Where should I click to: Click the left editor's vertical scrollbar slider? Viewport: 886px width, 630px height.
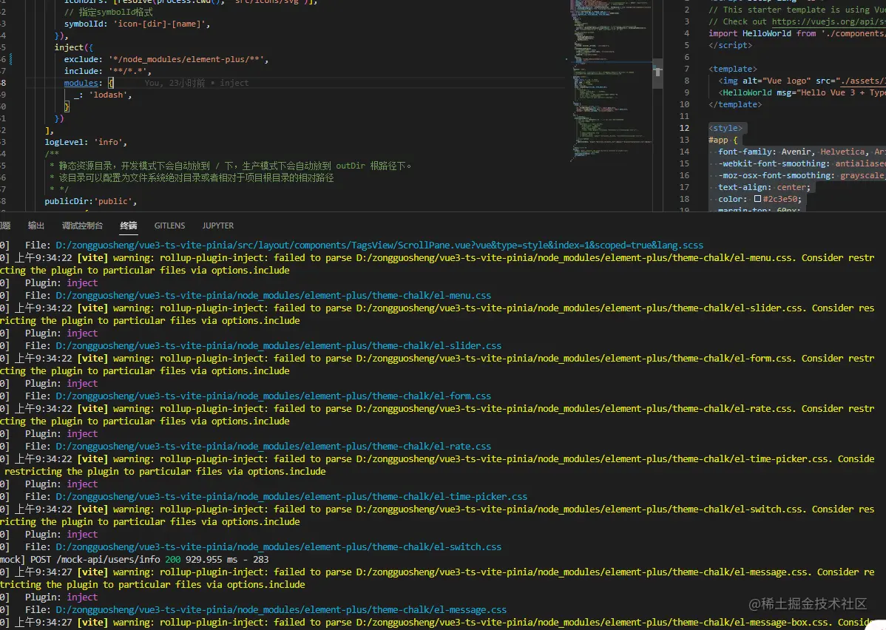tap(657, 73)
